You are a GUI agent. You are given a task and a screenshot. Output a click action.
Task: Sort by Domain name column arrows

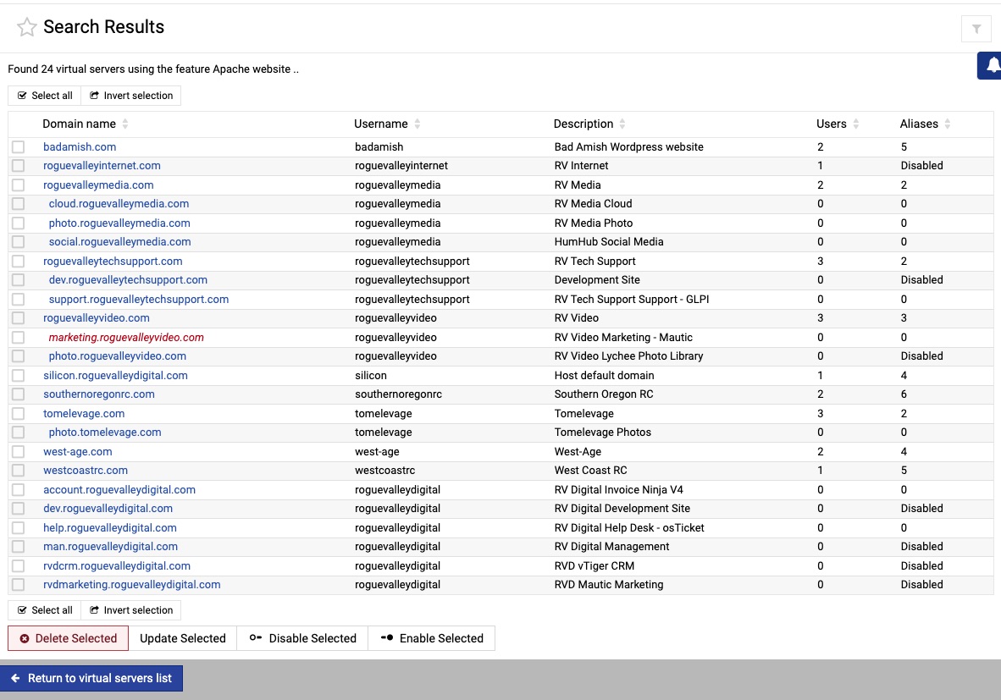[125, 124]
